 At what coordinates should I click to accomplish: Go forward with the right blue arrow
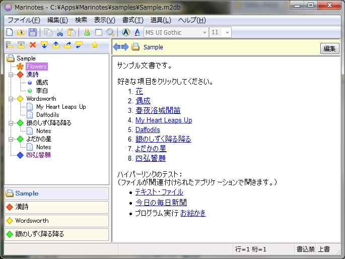tap(125, 47)
